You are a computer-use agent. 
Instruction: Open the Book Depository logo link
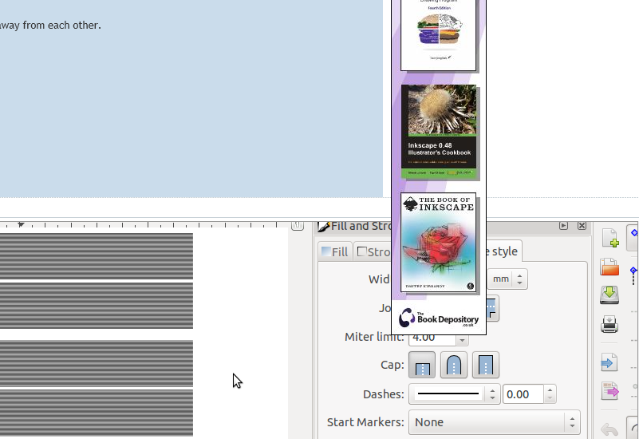439,318
